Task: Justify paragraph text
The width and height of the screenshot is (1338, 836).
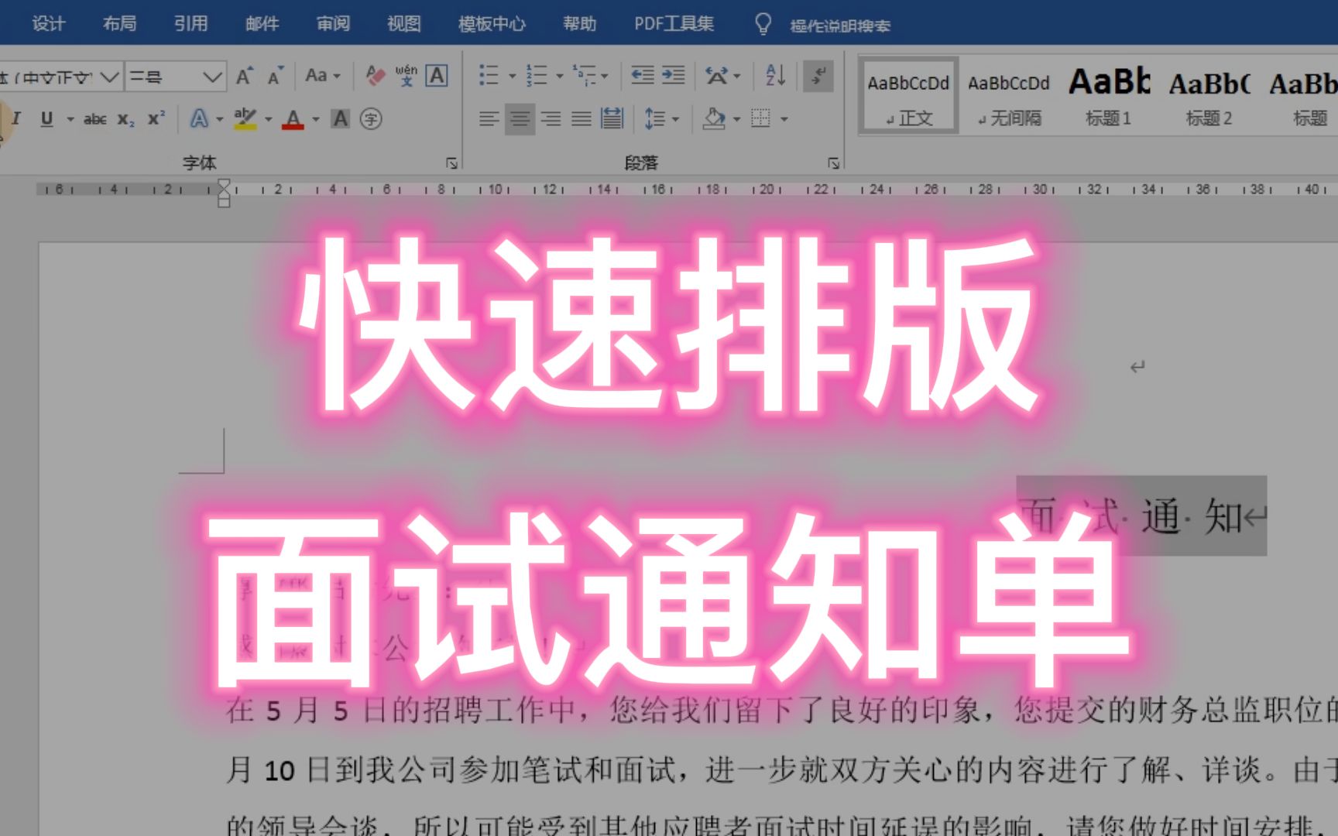Action: pyautogui.click(x=582, y=119)
